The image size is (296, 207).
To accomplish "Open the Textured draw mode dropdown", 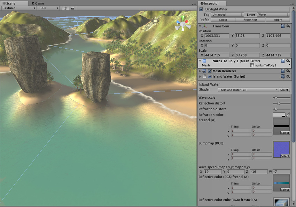I will click(x=18, y=8).
